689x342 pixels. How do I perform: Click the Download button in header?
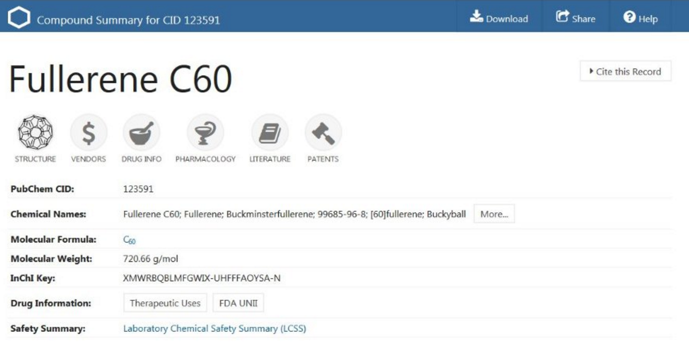click(x=499, y=18)
